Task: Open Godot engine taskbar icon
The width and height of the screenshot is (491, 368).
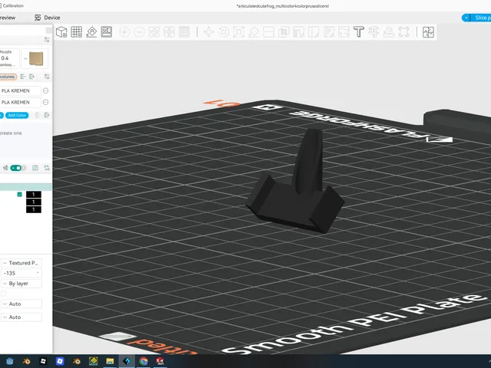Action: point(10,361)
